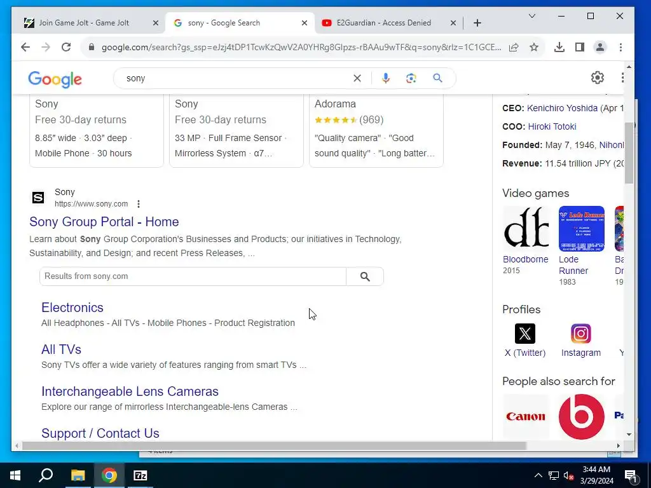Image resolution: width=651 pixels, height=488 pixels.
Task: Open Google quick settings gear
Action: coord(598,78)
